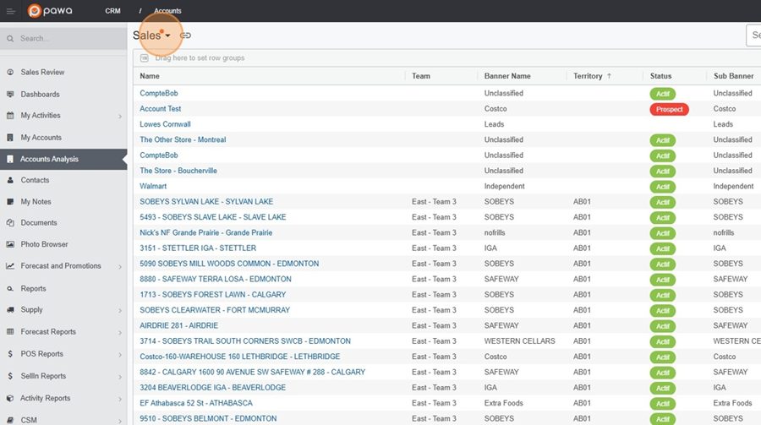Click the red Prospect status badge
Image resolution: width=761 pixels, height=425 pixels.
[x=670, y=109]
